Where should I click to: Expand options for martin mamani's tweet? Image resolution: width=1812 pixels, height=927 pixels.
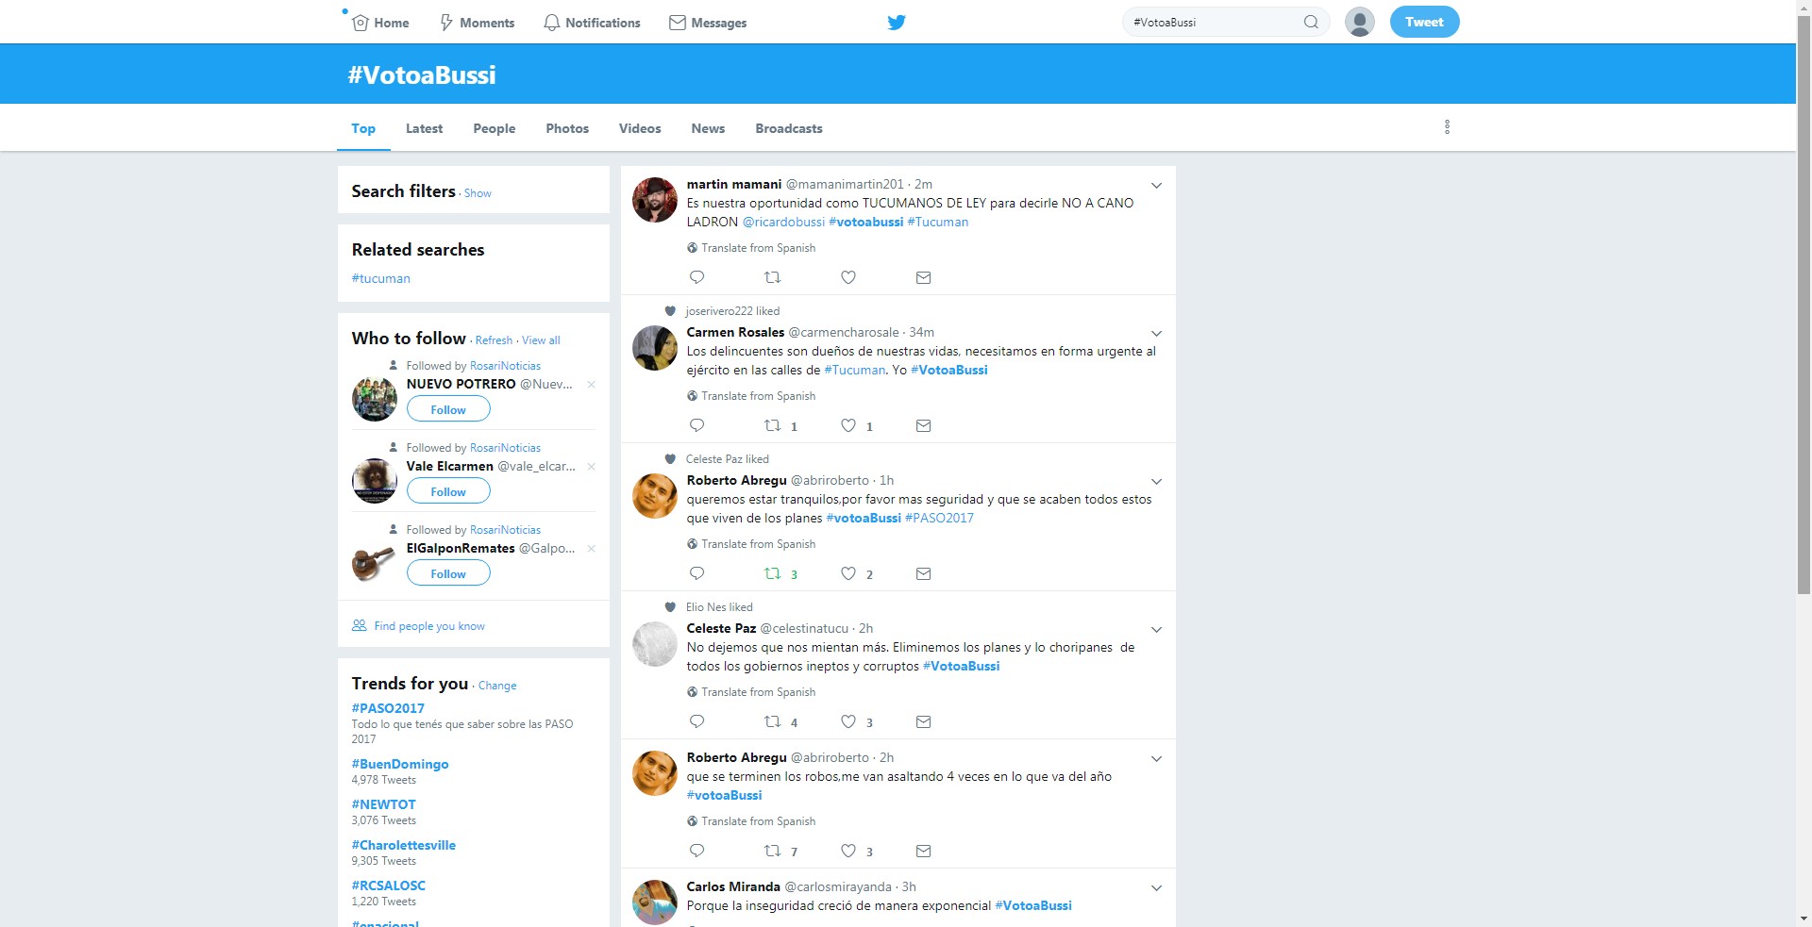click(x=1156, y=186)
